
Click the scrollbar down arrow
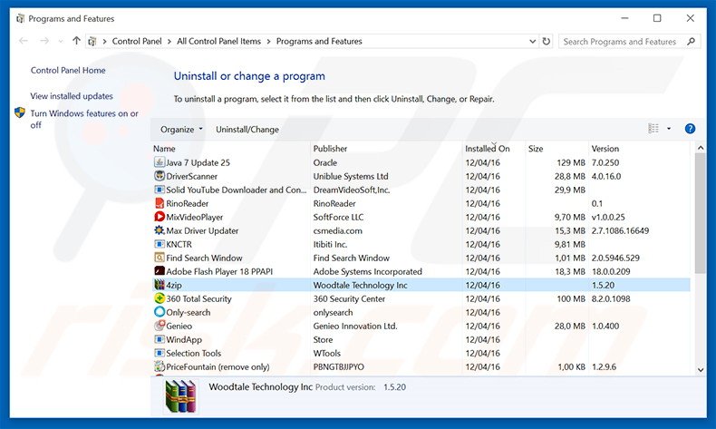(701, 370)
